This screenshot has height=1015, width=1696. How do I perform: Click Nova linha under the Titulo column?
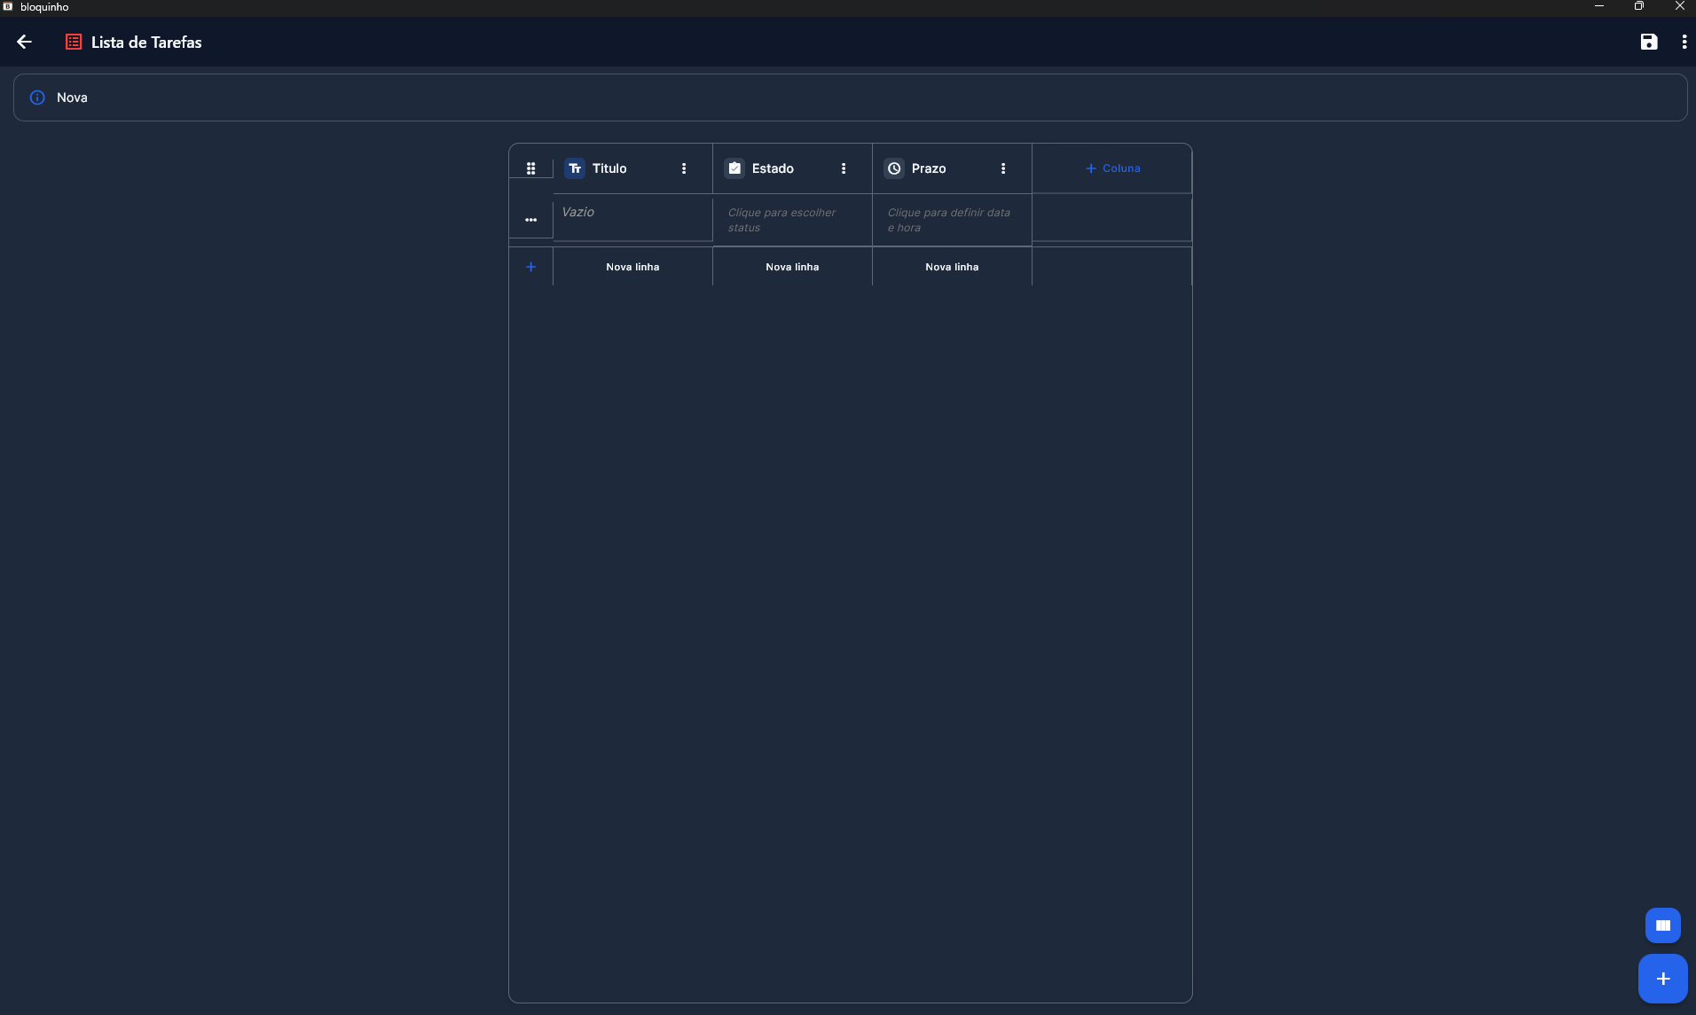(632, 267)
